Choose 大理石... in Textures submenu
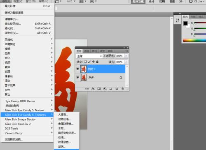This screenshot has width=206, height=150. (x=67, y=115)
